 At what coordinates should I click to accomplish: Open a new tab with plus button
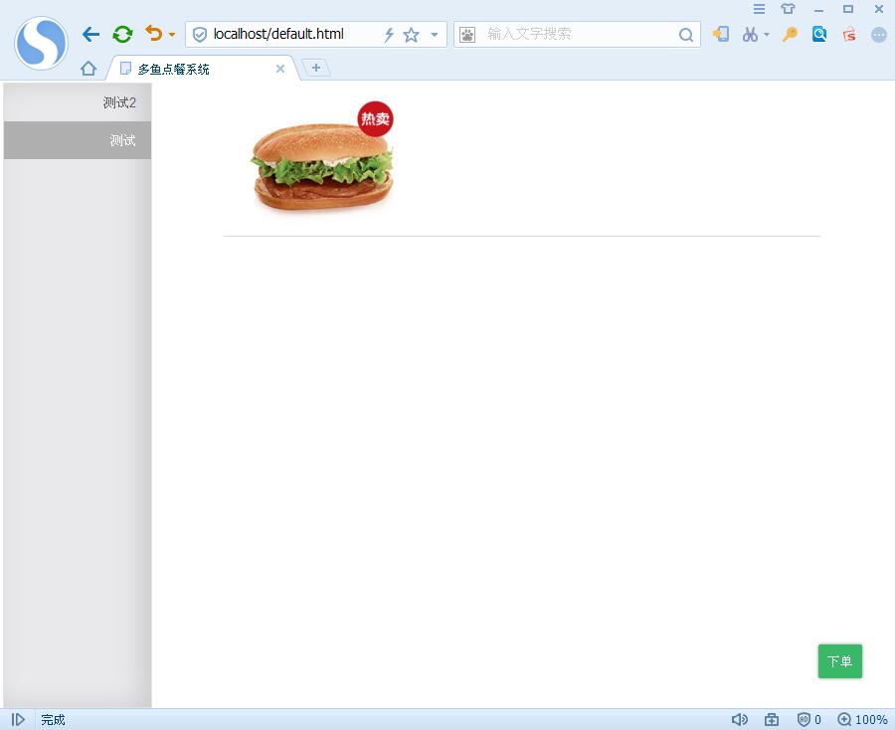pyautogui.click(x=315, y=68)
